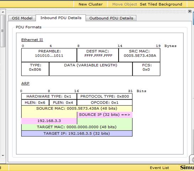194x171 pixels.
Task: Select the DEST MAC FFFF.FFFF.FFFF field
Action: point(98,55)
